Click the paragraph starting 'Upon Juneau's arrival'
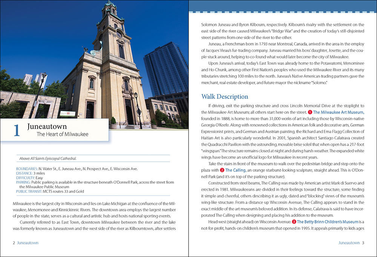Viewport: 377px width, 257px height. tap(283, 73)
